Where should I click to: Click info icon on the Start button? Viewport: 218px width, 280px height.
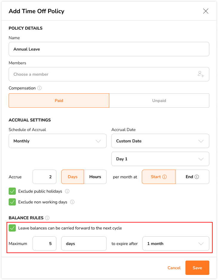(165, 177)
